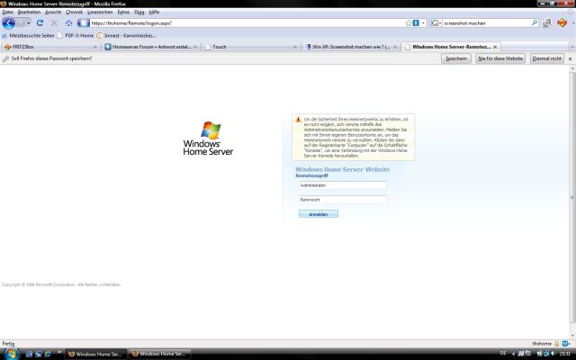Open the PDF-X-Home bookmark
576x360 pixels.
point(76,36)
